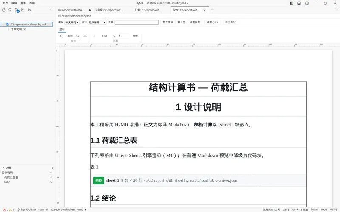The width and height of the screenshot is (340, 212).
Task: Open the source control icon with badge
Action: click(x=17, y=10)
